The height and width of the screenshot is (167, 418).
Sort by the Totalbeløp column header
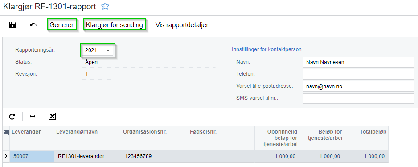(x=366, y=138)
